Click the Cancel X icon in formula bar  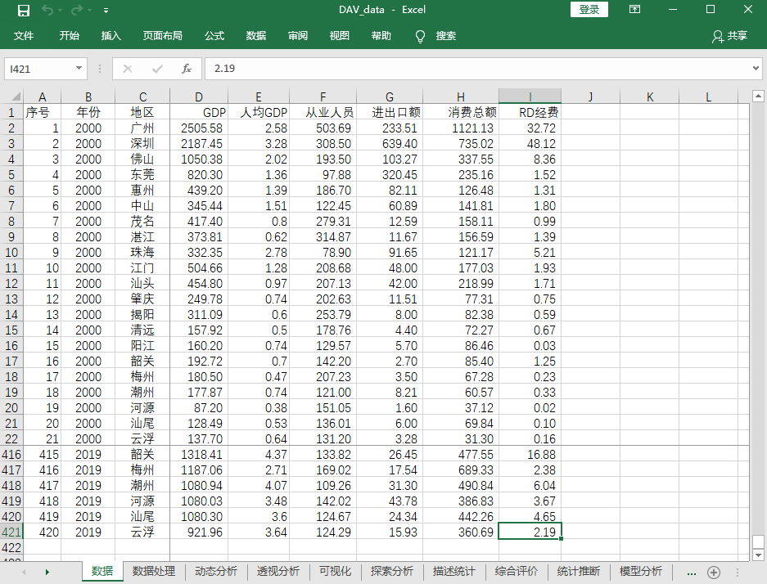coord(128,69)
